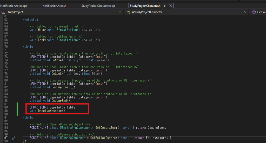Click the screwdriver quick actions icon
This screenshot has width=266, height=143.
14,138
